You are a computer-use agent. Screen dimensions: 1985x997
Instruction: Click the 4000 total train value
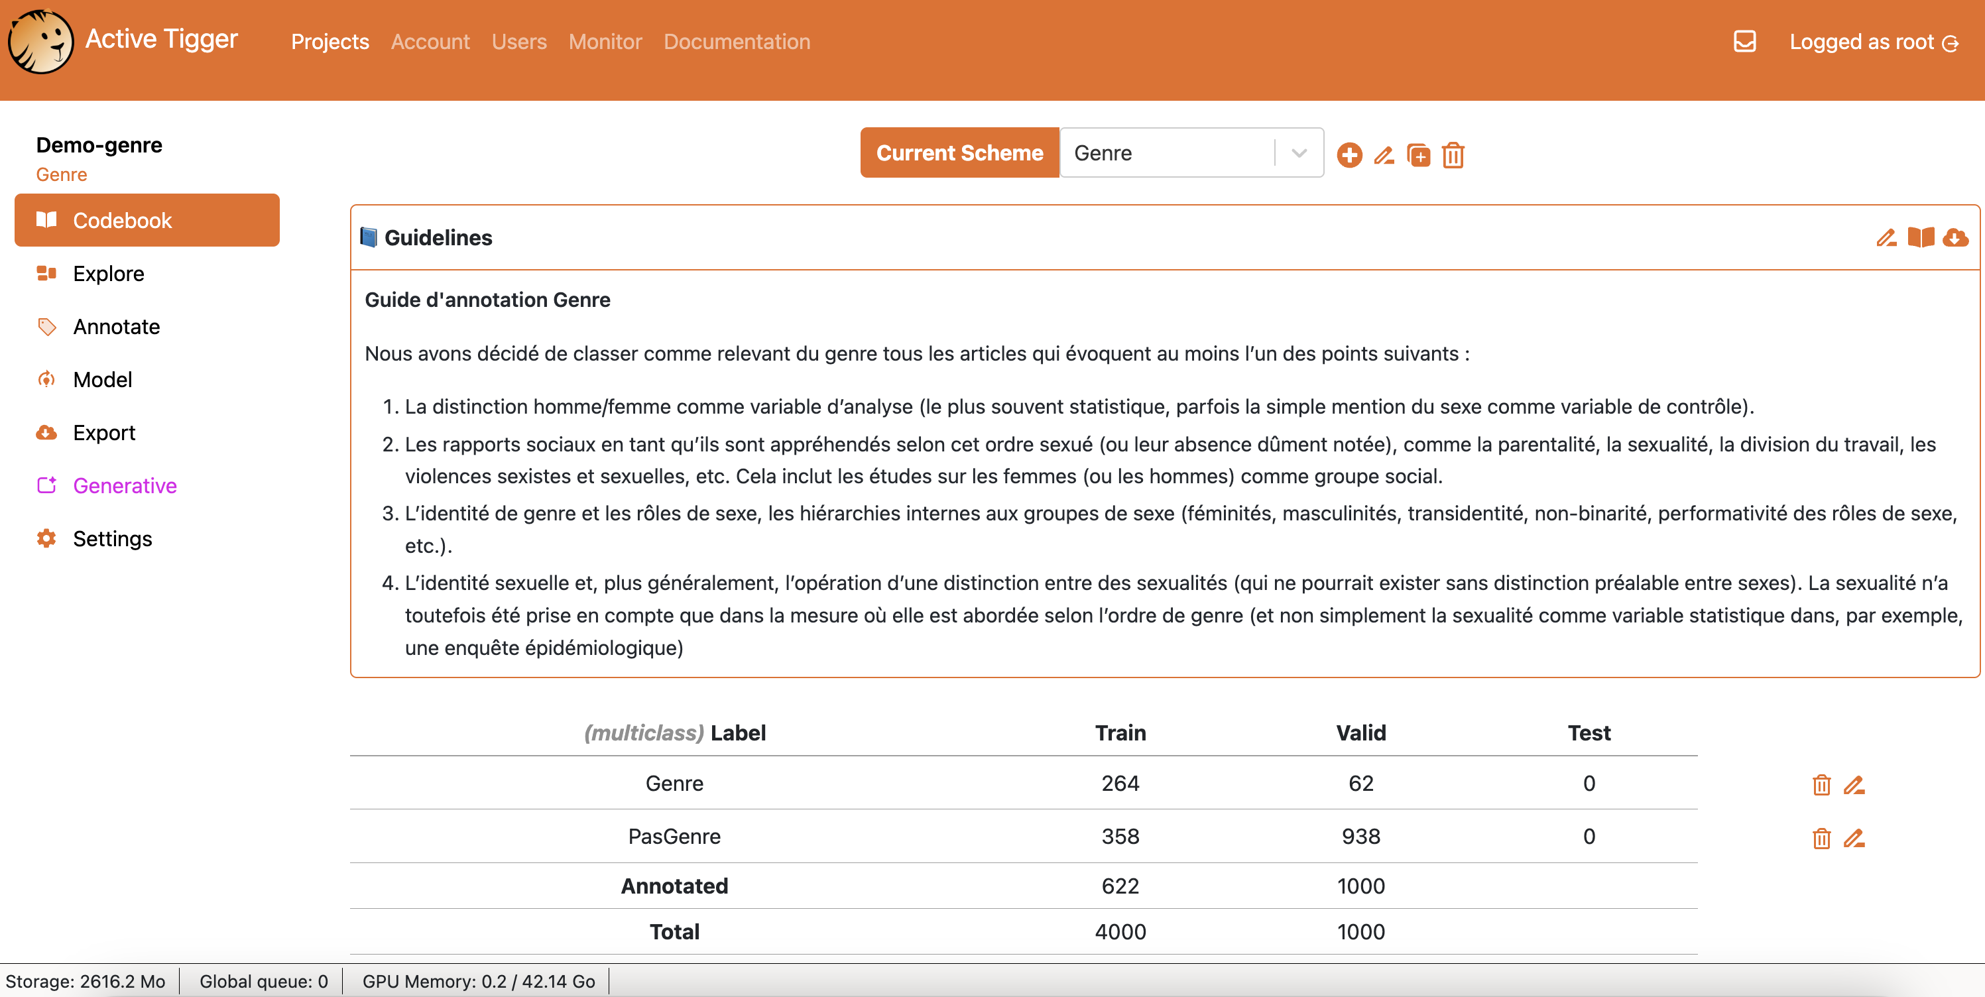coord(1120,931)
